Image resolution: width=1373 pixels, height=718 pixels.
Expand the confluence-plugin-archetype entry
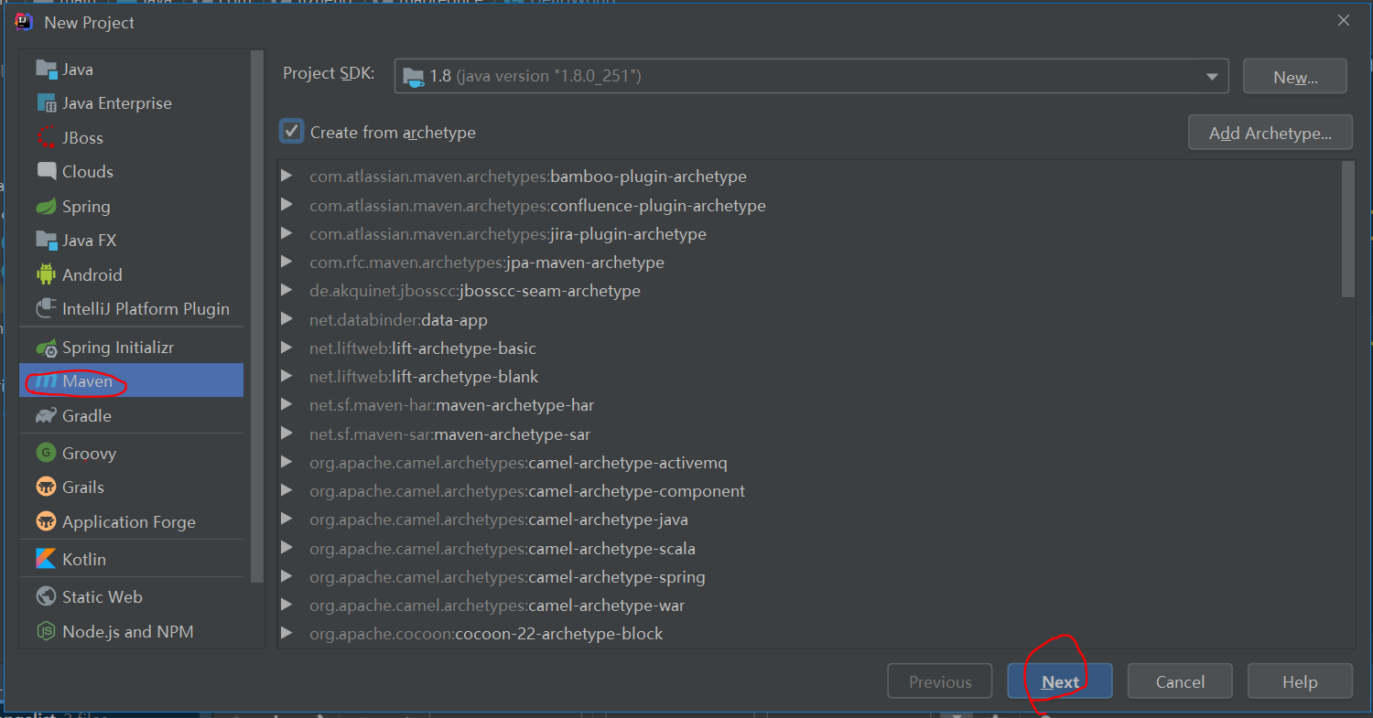pos(286,205)
